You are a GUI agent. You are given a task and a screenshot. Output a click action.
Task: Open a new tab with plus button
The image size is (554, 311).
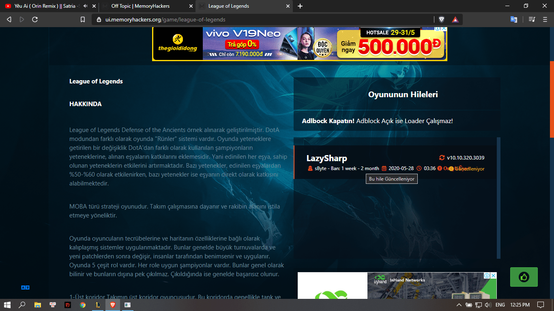[300, 6]
